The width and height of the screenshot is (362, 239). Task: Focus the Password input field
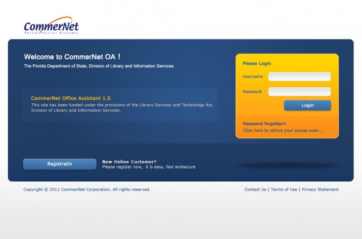pyautogui.click(x=299, y=91)
